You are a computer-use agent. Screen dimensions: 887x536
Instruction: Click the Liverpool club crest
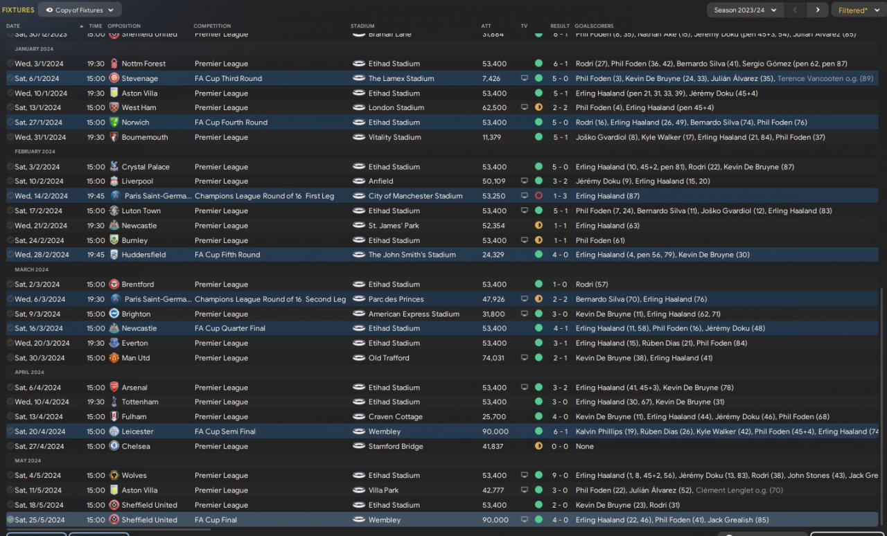pyautogui.click(x=114, y=181)
